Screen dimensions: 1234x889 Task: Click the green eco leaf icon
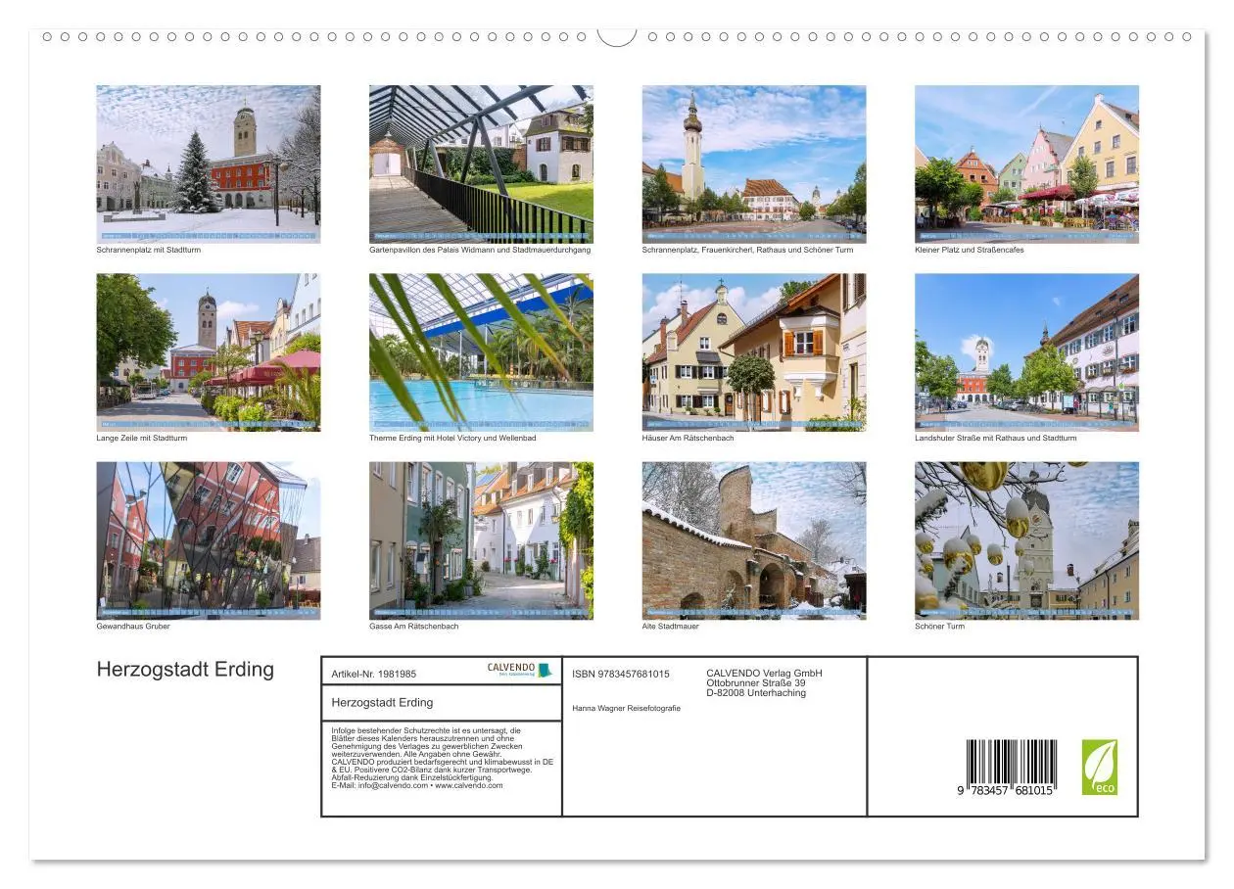point(1099,768)
